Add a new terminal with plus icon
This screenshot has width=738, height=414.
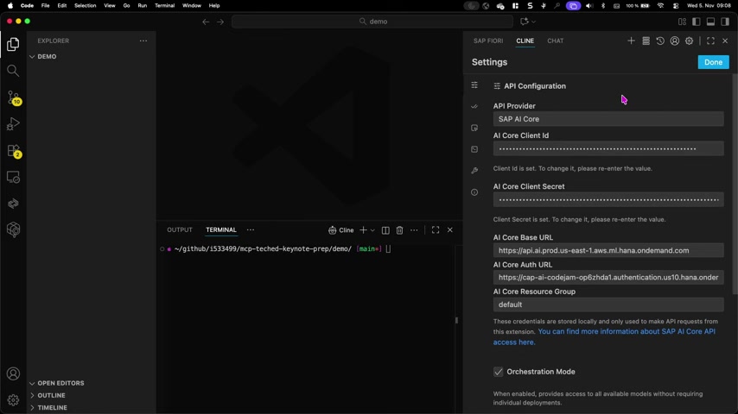363,230
